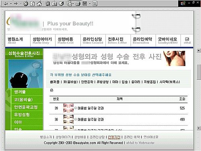Open the 전후사진 Before & After menu

click(x=117, y=41)
